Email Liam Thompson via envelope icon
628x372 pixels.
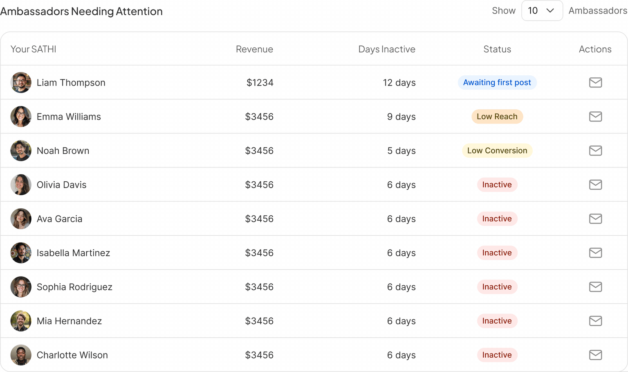pos(595,82)
